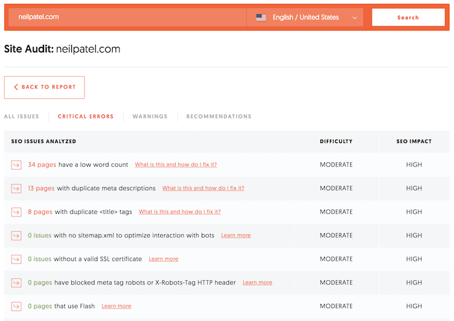The width and height of the screenshot is (454, 321).
Task: Click arrow icon for SSL certificate row
Action: pos(16,259)
